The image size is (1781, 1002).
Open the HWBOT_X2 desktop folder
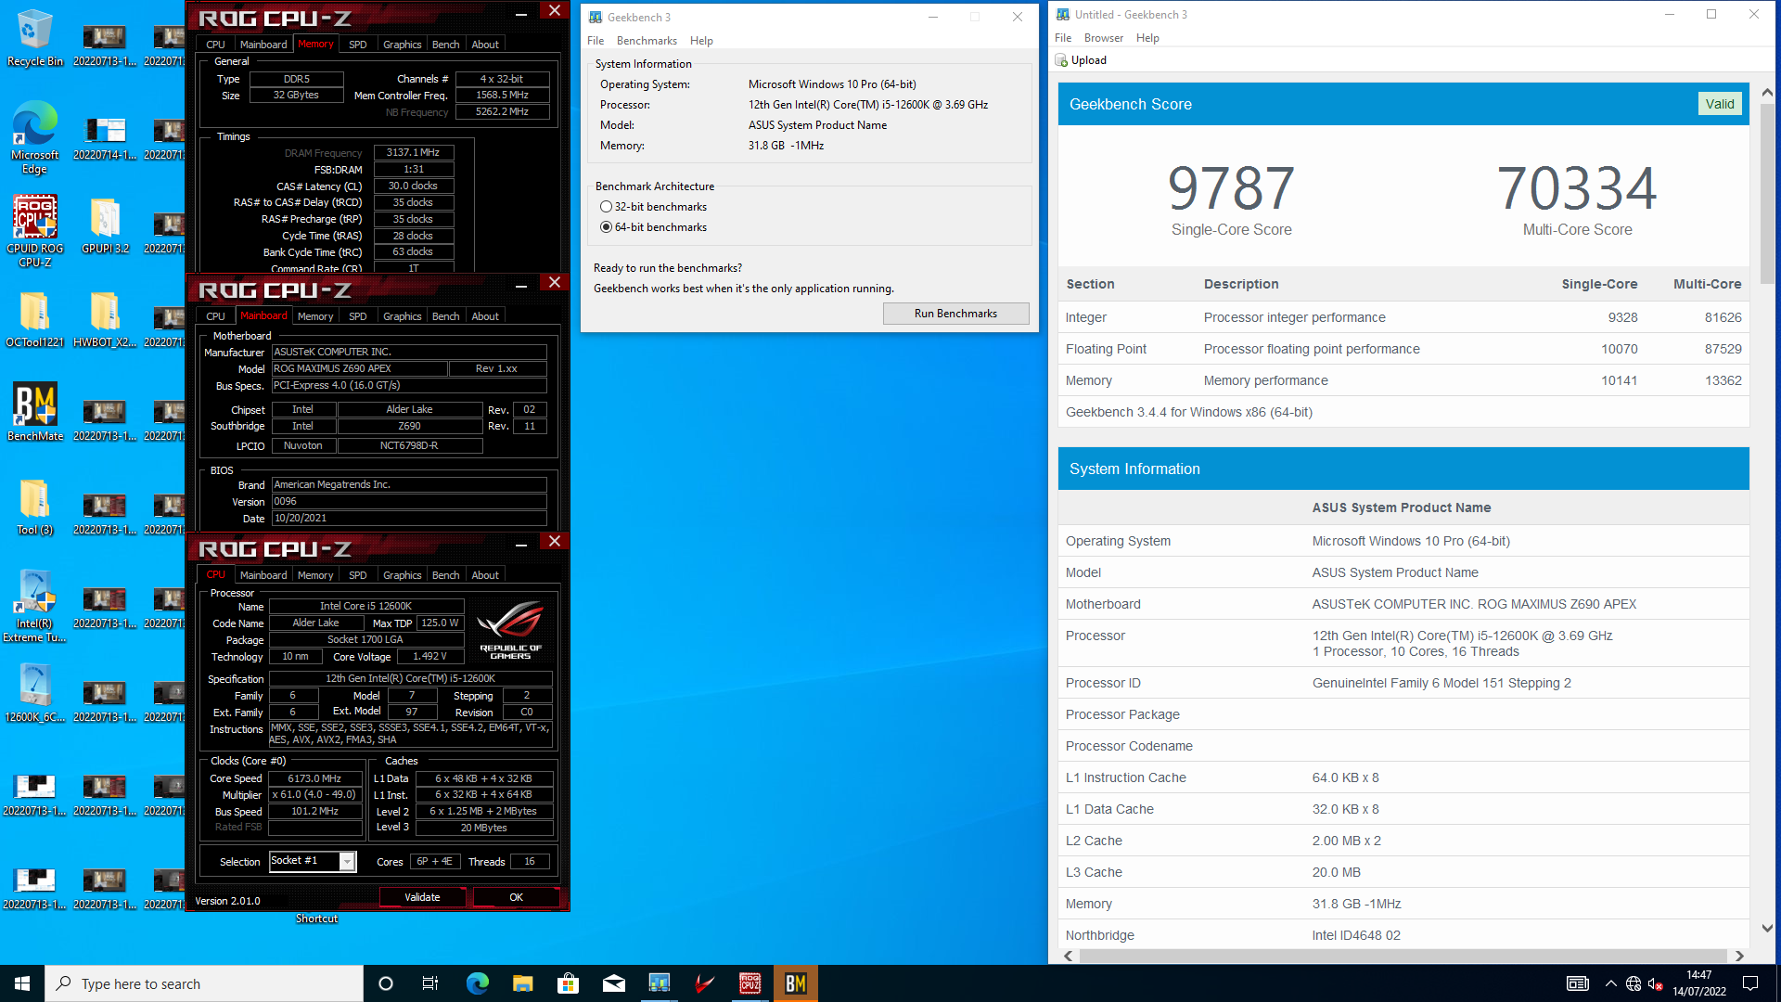105,318
